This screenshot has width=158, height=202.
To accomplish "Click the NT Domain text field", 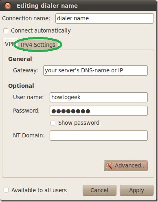I will coord(99,135).
